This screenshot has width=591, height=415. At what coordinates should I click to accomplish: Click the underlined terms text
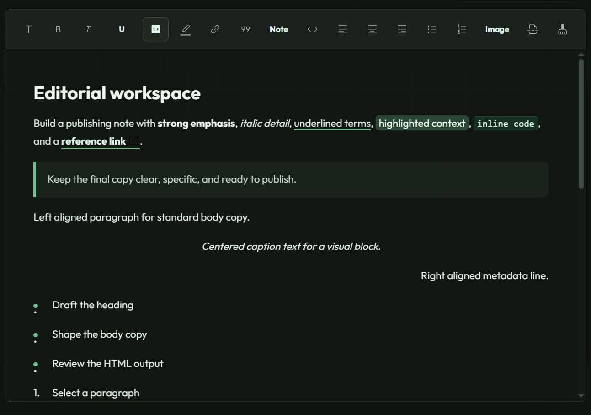[x=332, y=124]
